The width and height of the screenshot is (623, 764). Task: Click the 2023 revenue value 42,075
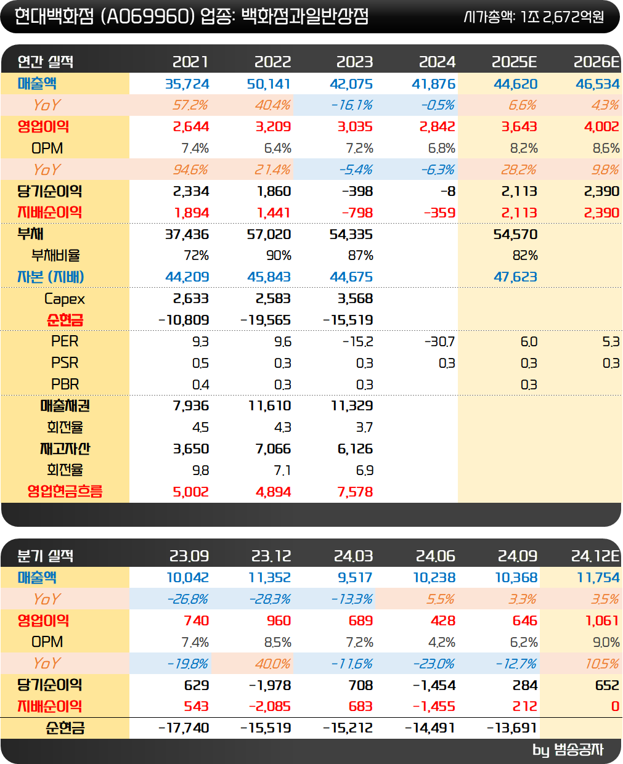[x=351, y=84]
